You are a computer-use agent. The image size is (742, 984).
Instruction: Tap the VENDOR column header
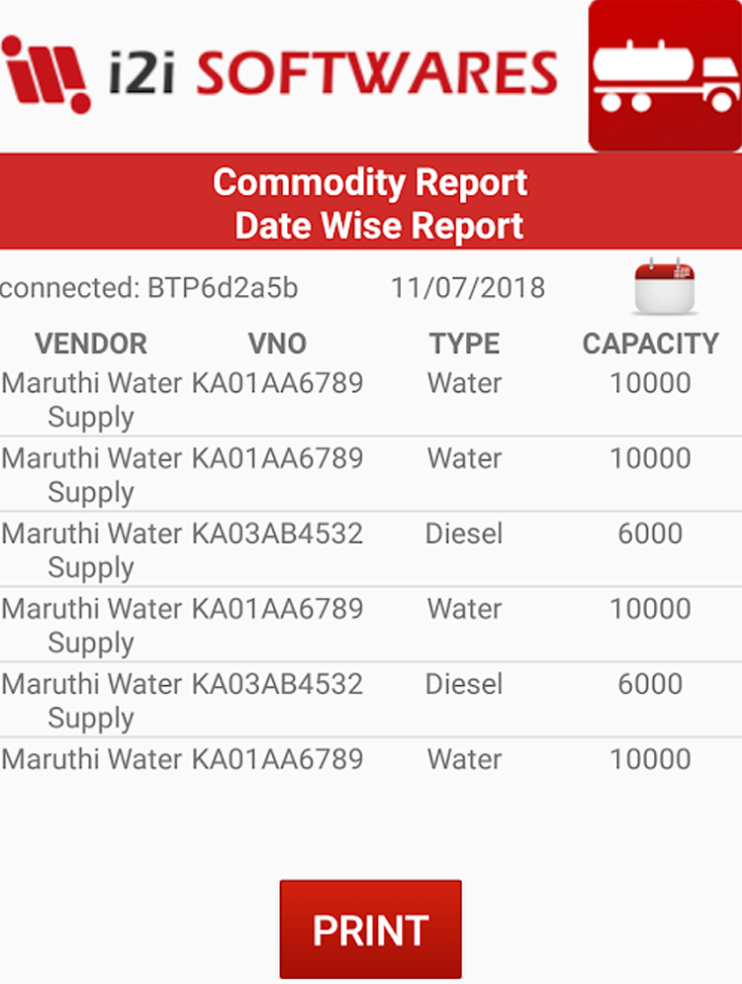tap(91, 344)
